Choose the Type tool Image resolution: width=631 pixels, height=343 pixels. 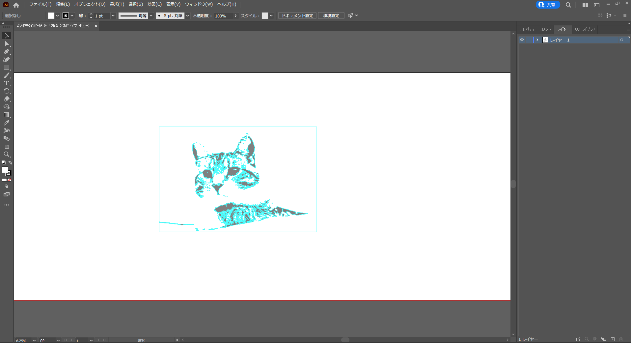(7, 83)
